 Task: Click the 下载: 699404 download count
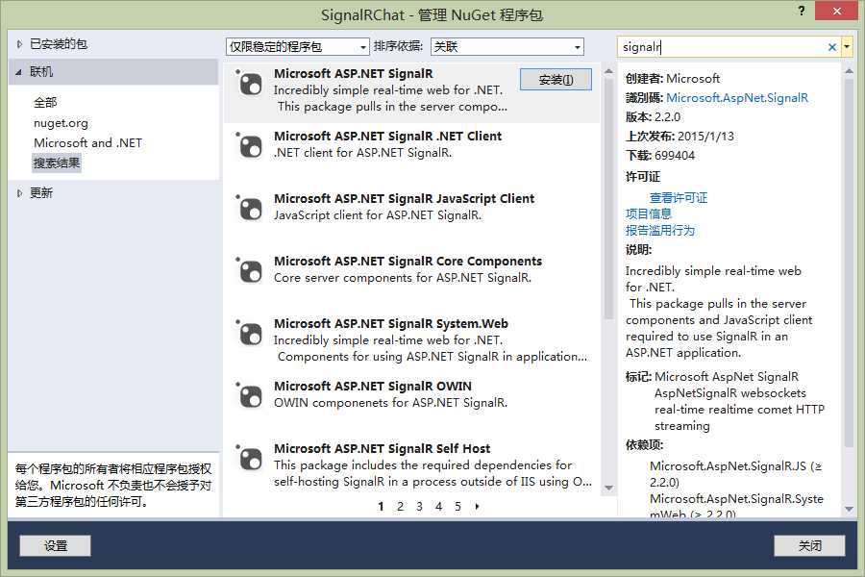click(659, 156)
